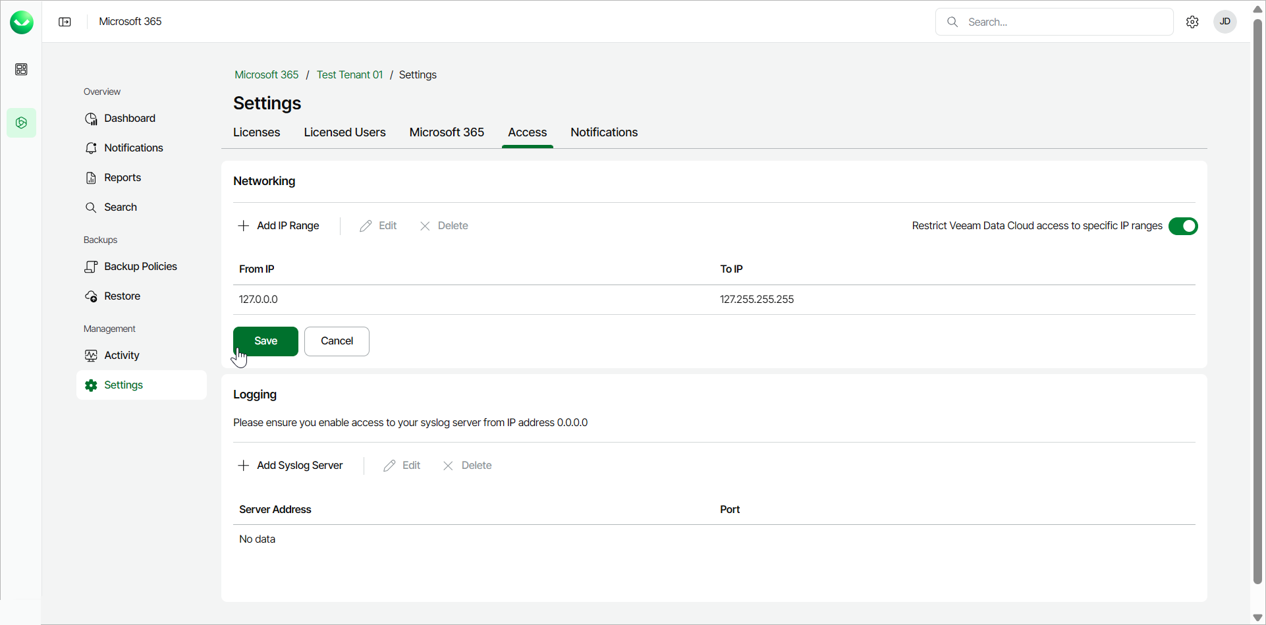Click Cancel in Networking section
Screen dimensions: 1266x625
(337, 341)
